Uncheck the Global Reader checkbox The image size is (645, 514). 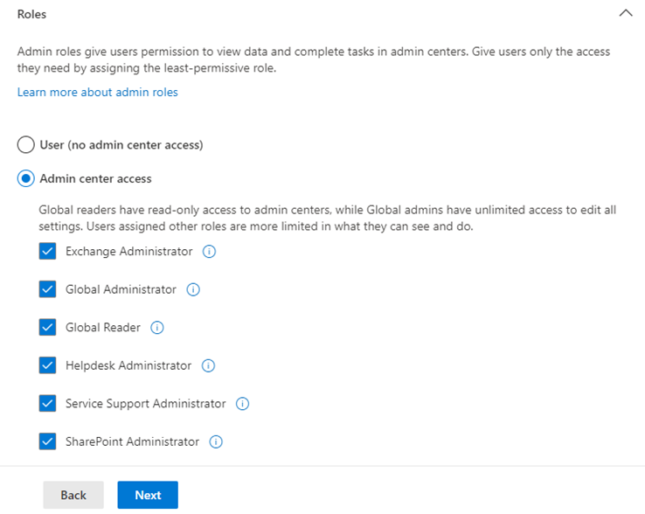pyautogui.click(x=48, y=327)
